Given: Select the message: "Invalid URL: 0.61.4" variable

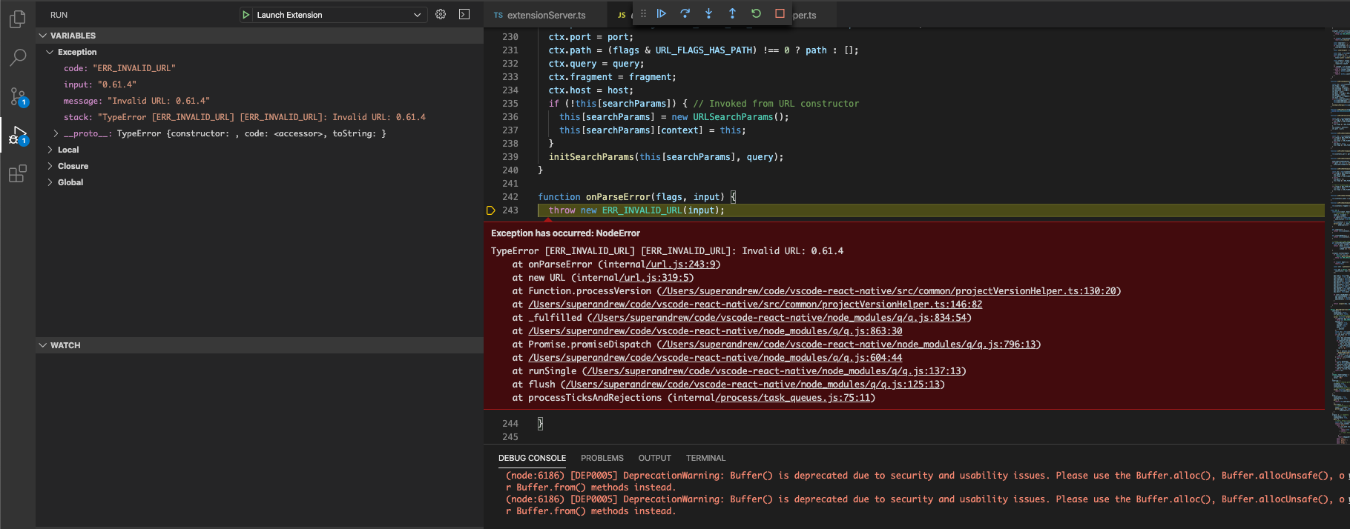Looking at the screenshot, I should pyautogui.click(x=260, y=101).
